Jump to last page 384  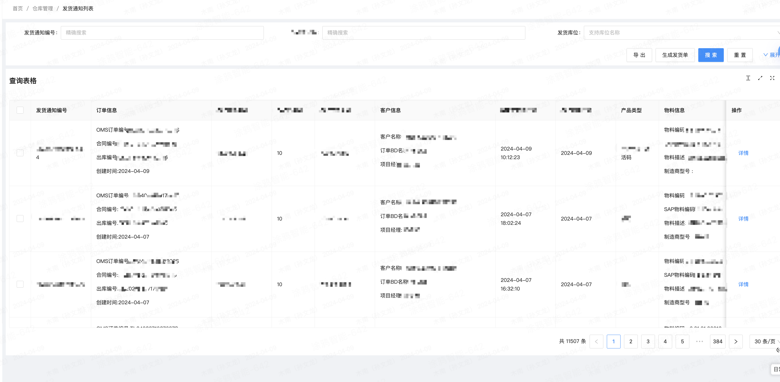(x=717, y=341)
